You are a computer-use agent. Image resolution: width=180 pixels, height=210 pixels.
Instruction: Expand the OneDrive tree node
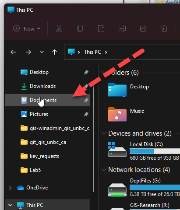10,188
